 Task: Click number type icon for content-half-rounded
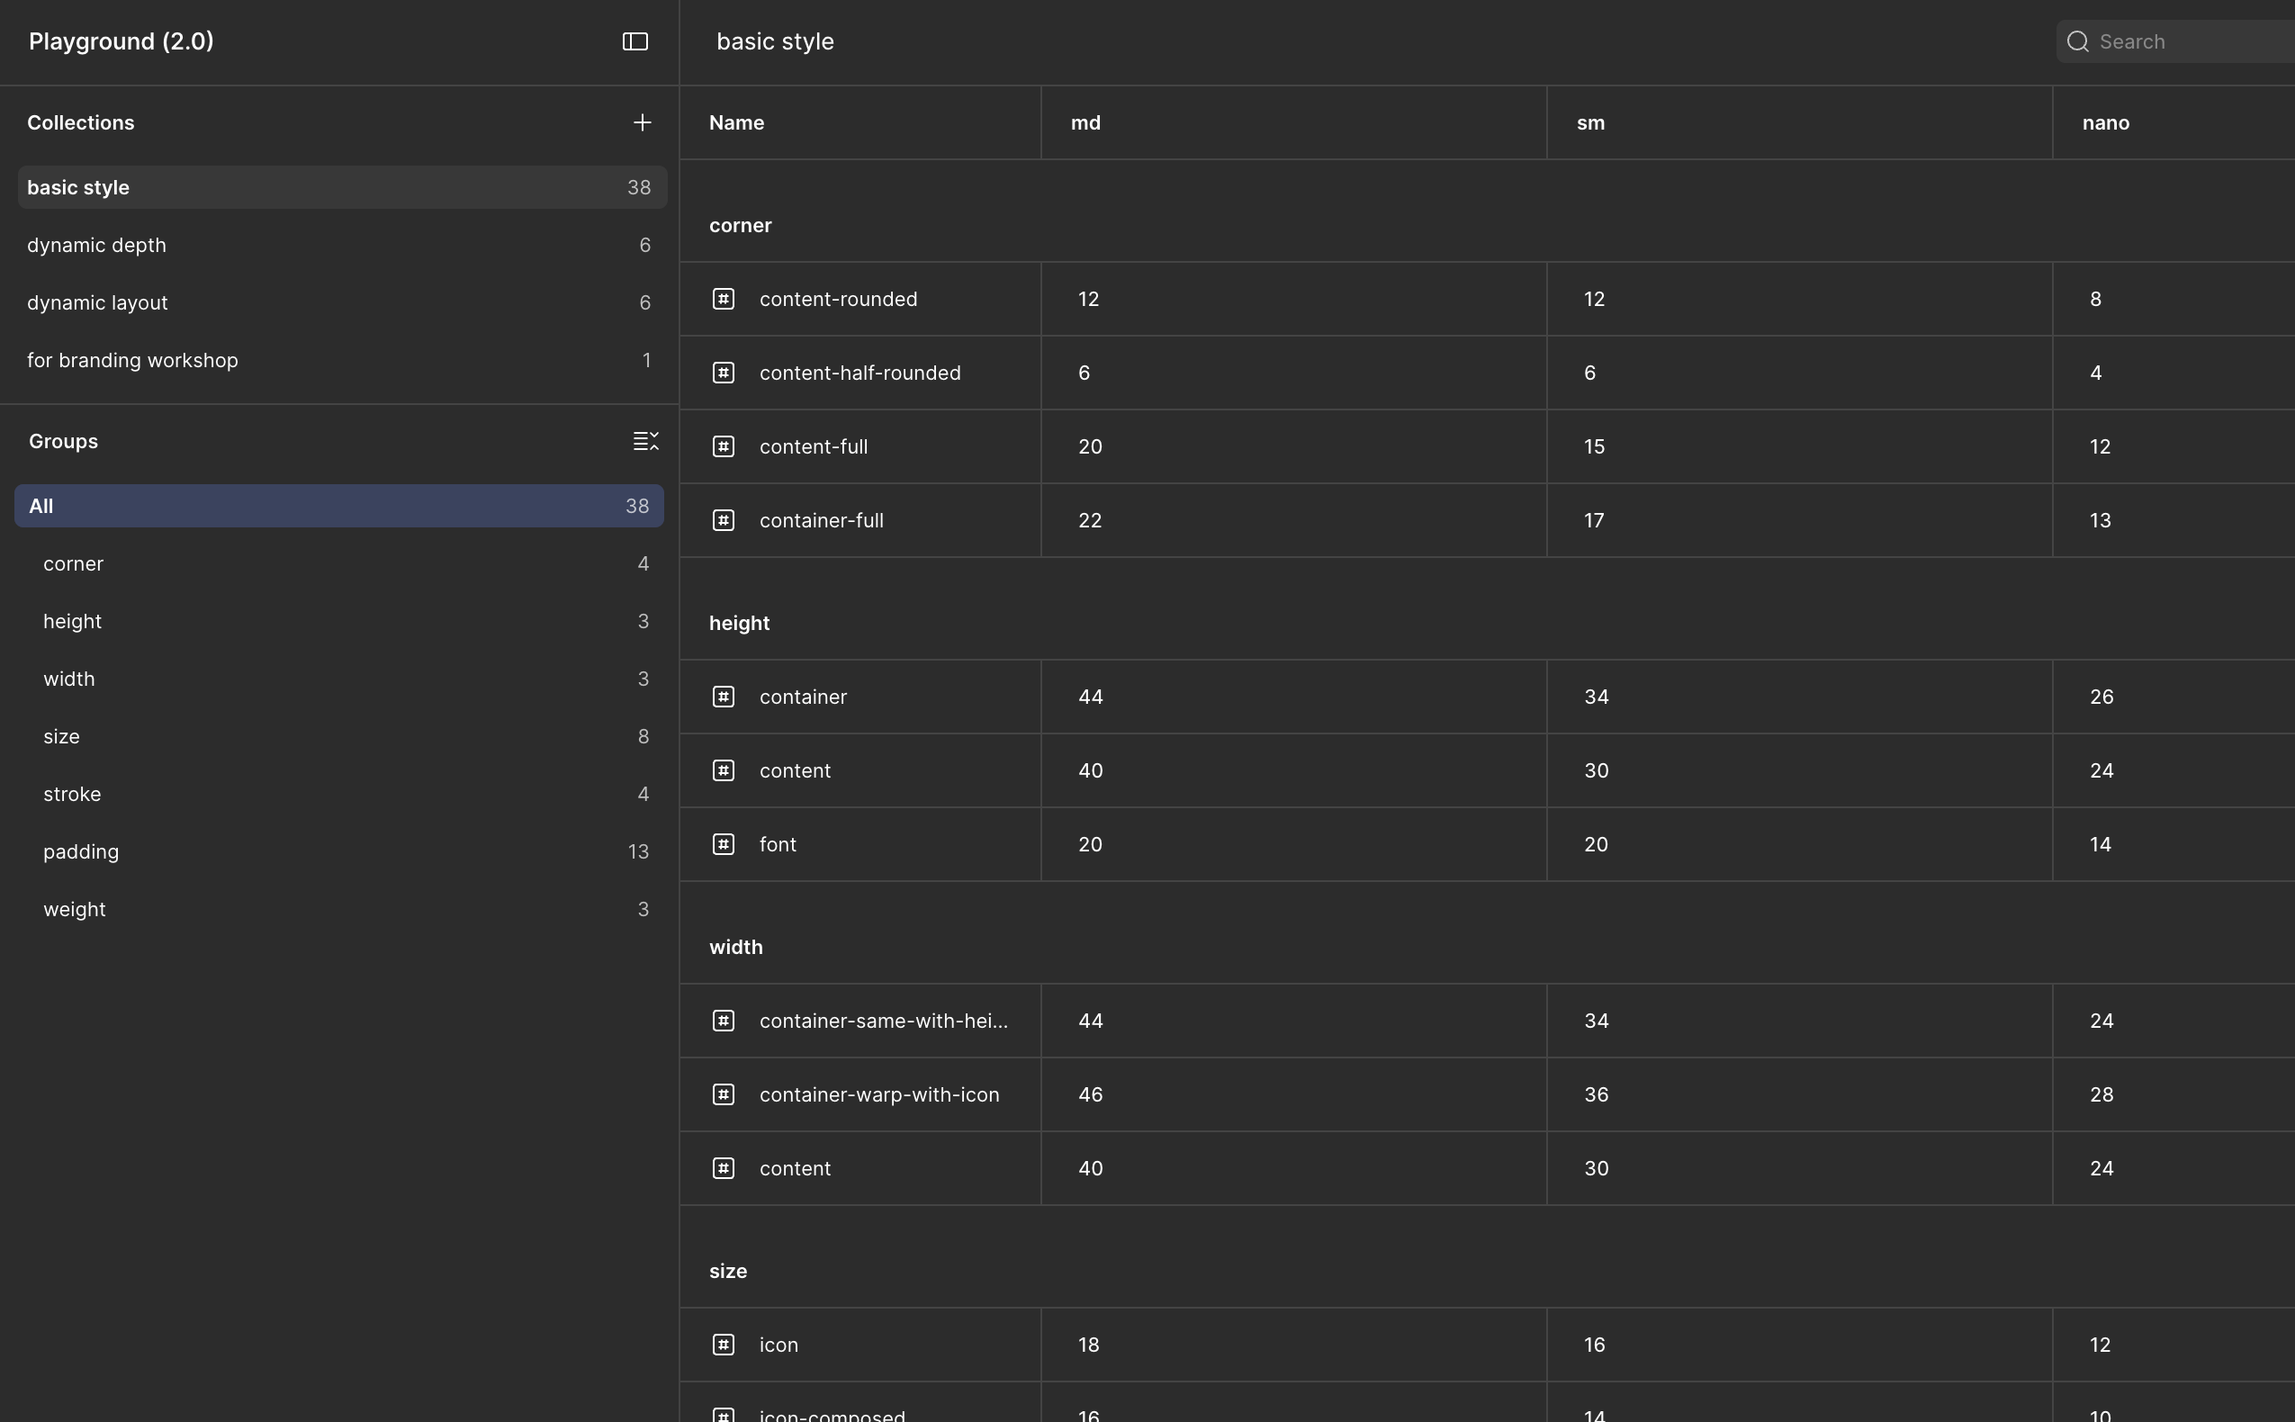tap(723, 373)
